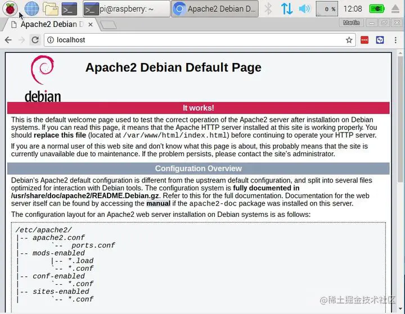Open the manual link
This screenshot has width=405, height=314.
(x=158, y=203)
